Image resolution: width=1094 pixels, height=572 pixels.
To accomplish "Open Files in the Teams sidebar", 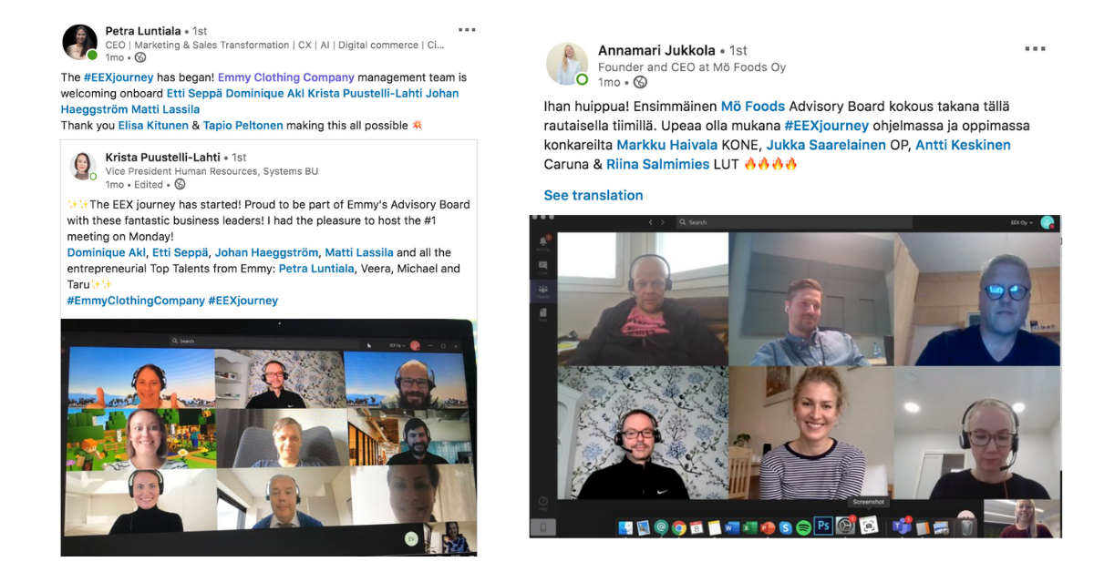I will tap(543, 314).
